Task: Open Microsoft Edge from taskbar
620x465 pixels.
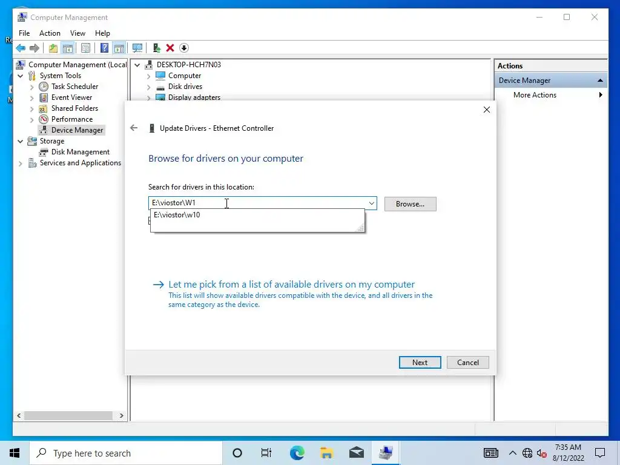Action: (x=297, y=453)
